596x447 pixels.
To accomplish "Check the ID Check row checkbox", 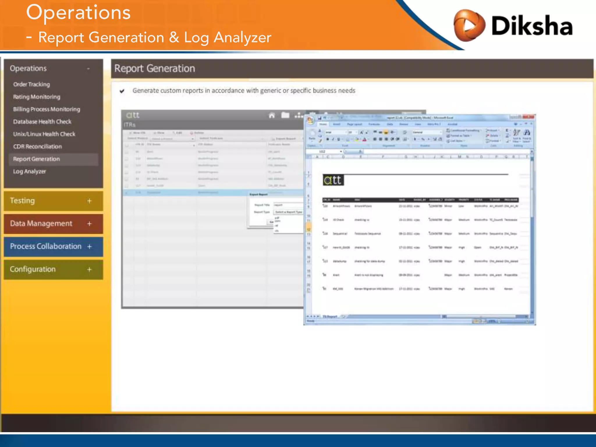I will [x=127, y=172].
